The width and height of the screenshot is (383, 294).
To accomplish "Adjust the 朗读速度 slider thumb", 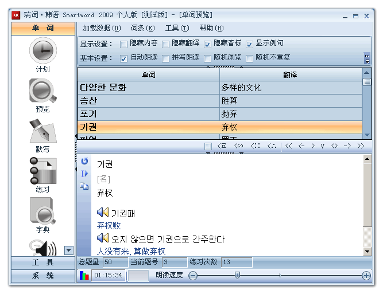I will tap(237, 275).
